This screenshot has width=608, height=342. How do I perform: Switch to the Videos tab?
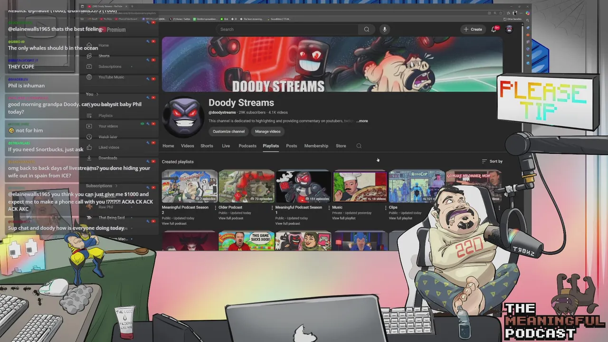tap(187, 146)
